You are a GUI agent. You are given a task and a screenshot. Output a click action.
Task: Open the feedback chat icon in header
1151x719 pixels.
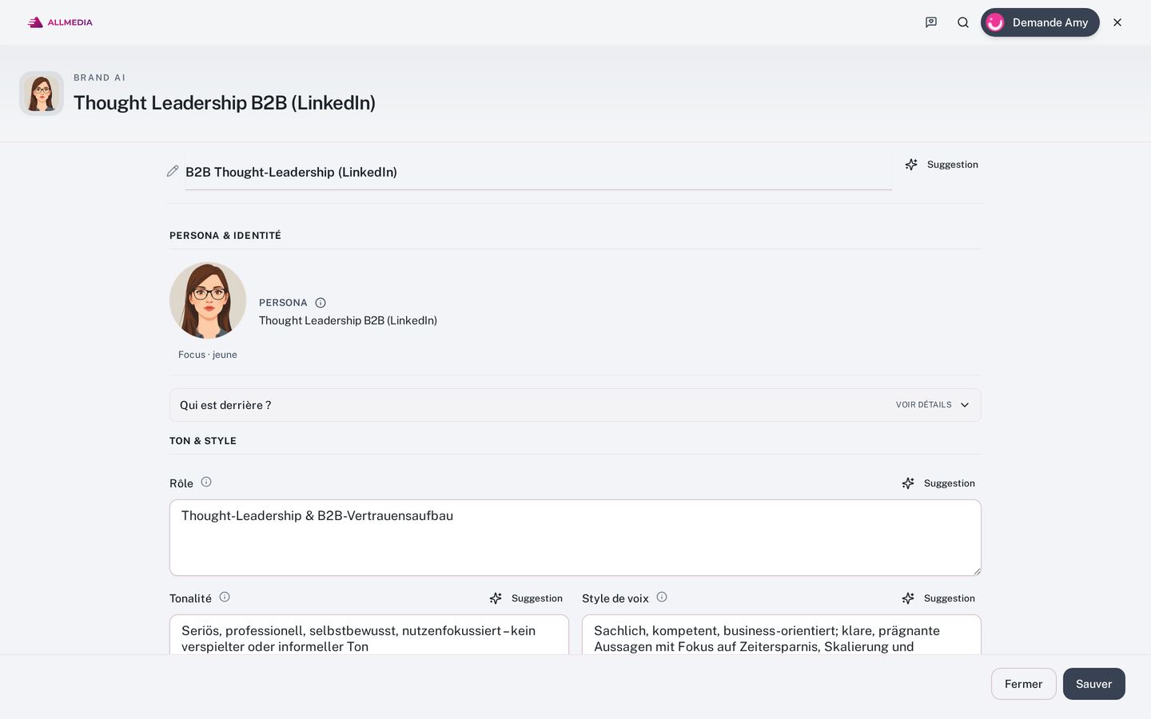click(931, 22)
